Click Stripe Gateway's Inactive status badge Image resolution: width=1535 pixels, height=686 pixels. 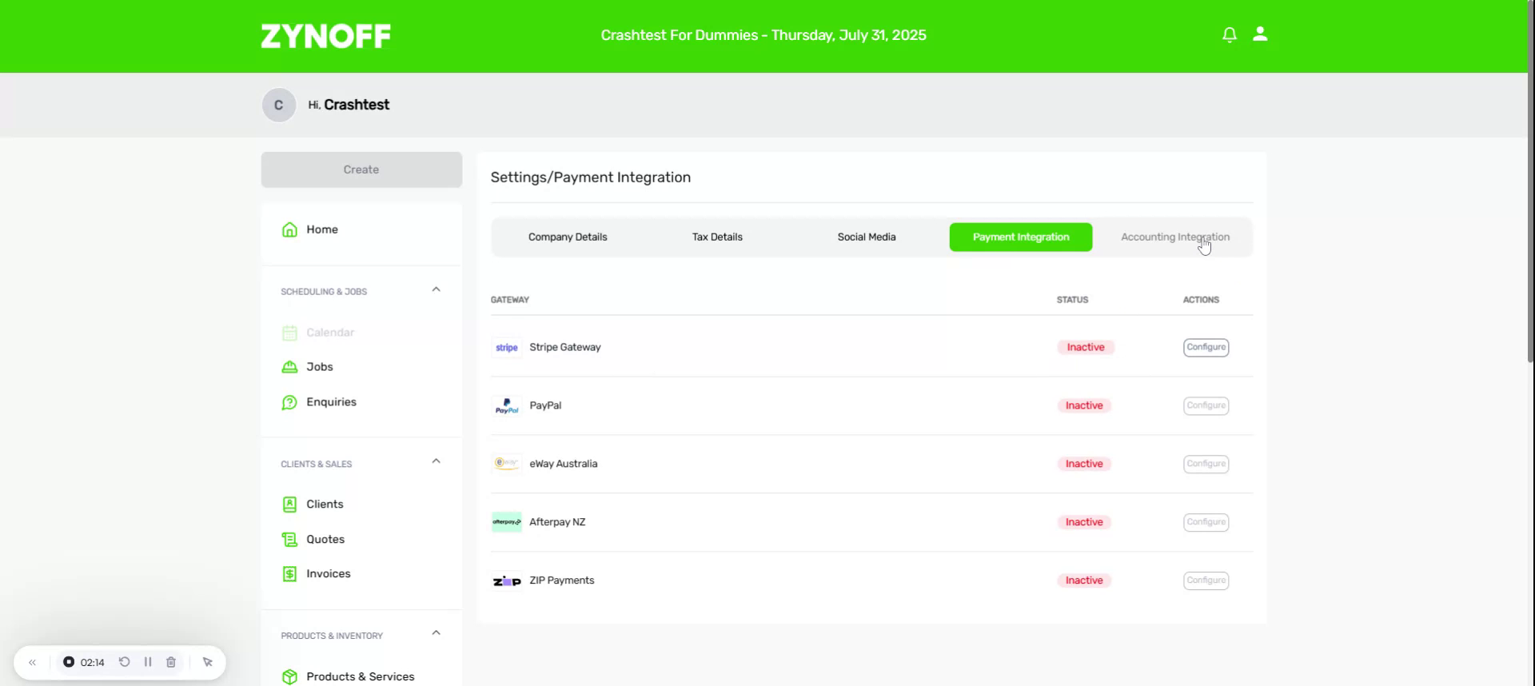click(x=1085, y=348)
